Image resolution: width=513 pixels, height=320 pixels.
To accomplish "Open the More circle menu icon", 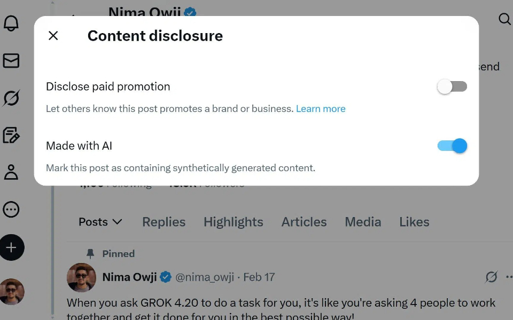I will tap(11, 210).
